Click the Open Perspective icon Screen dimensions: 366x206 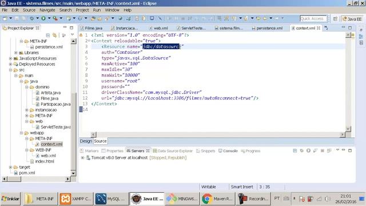(x=335, y=19)
